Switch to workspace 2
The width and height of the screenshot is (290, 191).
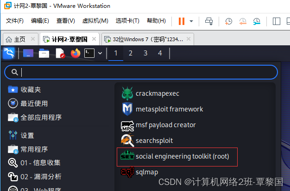tap(130, 53)
